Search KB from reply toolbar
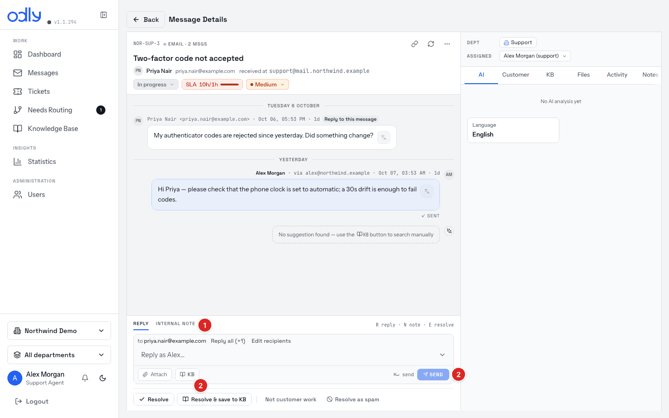669x418 pixels. tap(187, 374)
